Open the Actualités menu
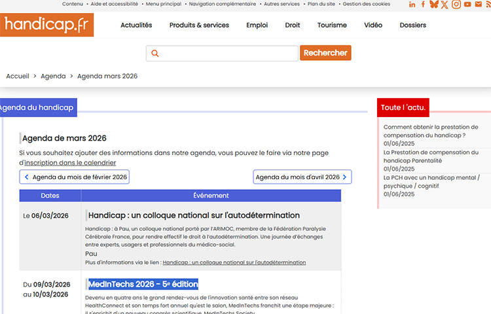 tap(136, 26)
